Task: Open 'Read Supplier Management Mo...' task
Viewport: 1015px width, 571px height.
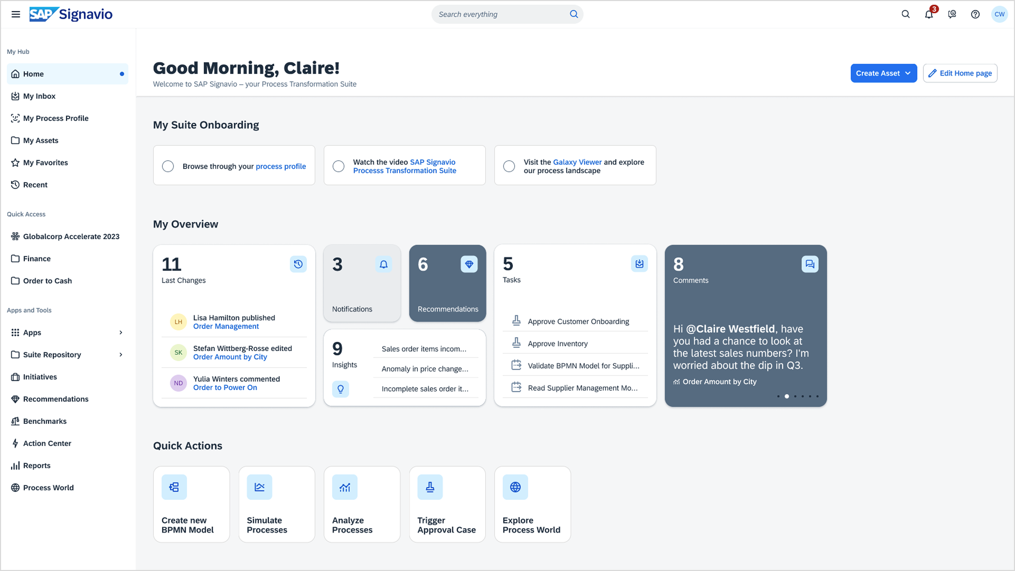Action: (x=575, y=388)
